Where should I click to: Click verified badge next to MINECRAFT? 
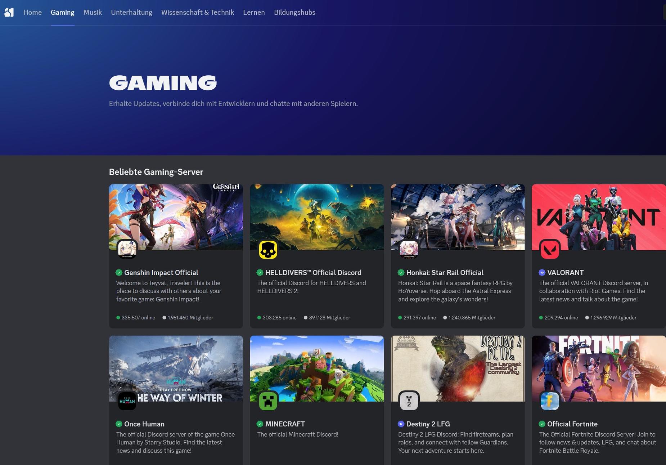(x=260, y=424)
